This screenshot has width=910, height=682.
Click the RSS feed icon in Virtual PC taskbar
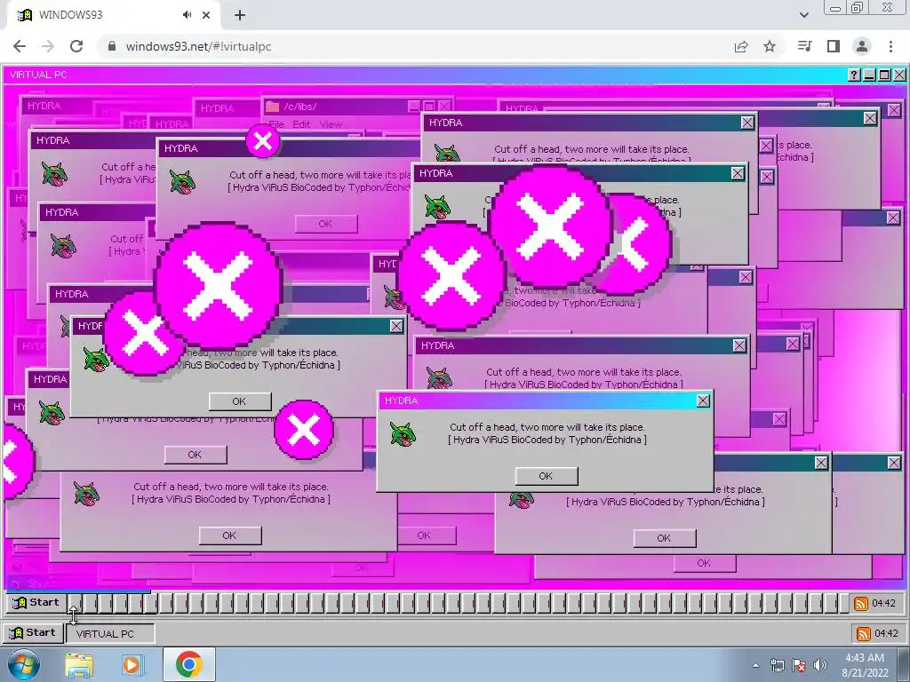[860, 604]
